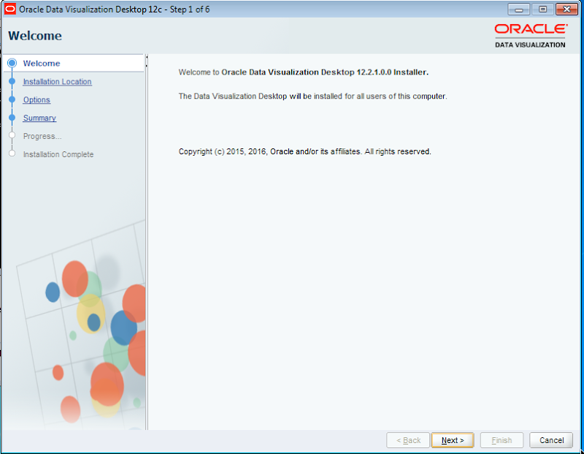Minimize the installer window

click(x=519, y=10)
